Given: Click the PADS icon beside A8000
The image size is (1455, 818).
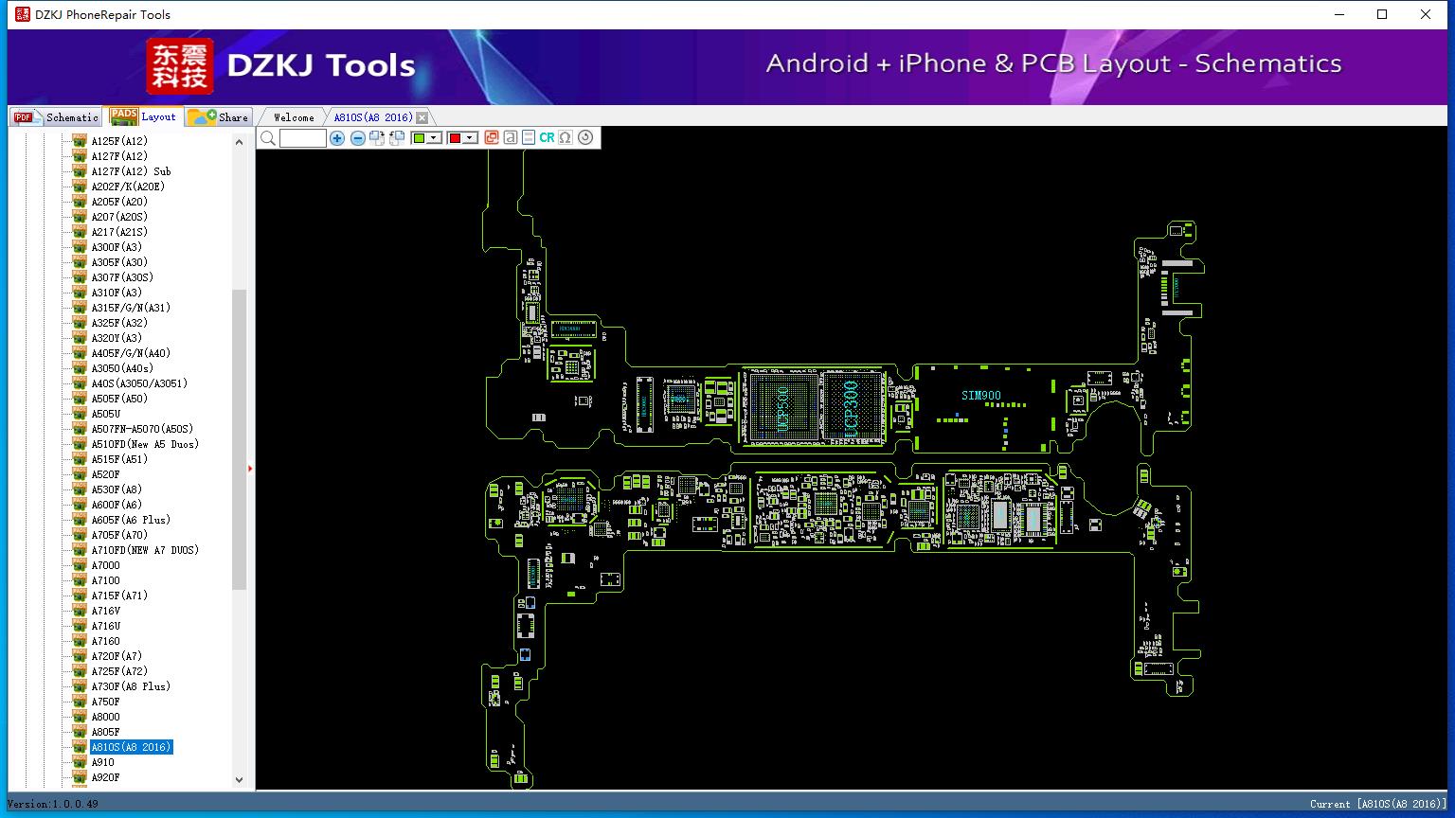Looking at the screenshot, I should tap(80, 717).
